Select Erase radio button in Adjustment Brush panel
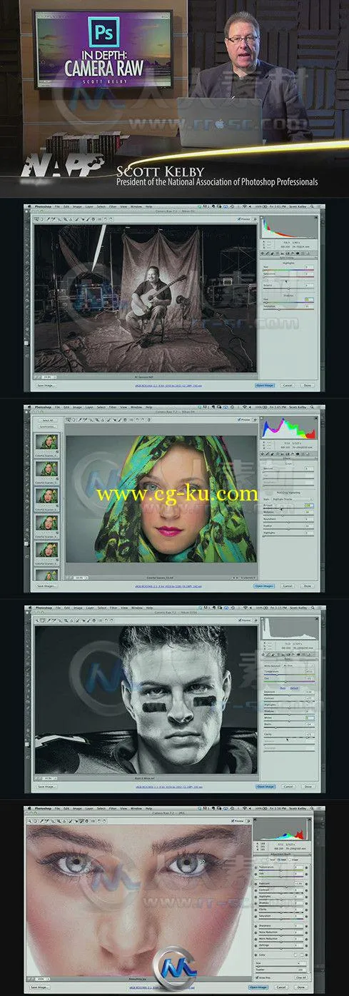The image size is (349, 996). click(x=290, y=860)
